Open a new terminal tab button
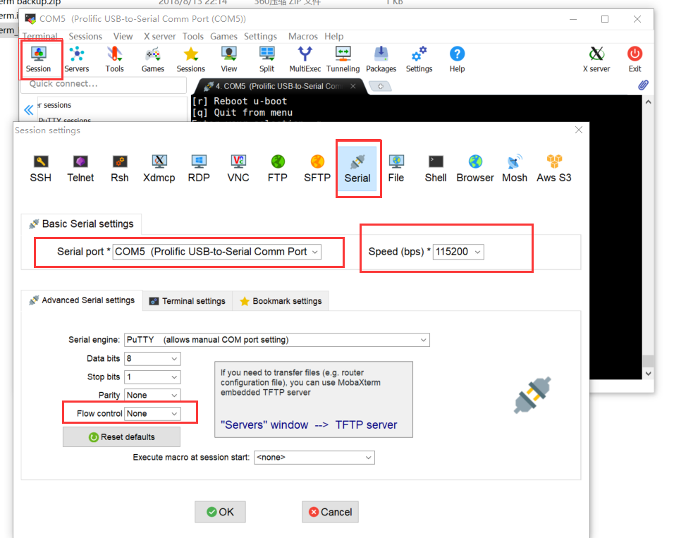 tap(381, 87)
